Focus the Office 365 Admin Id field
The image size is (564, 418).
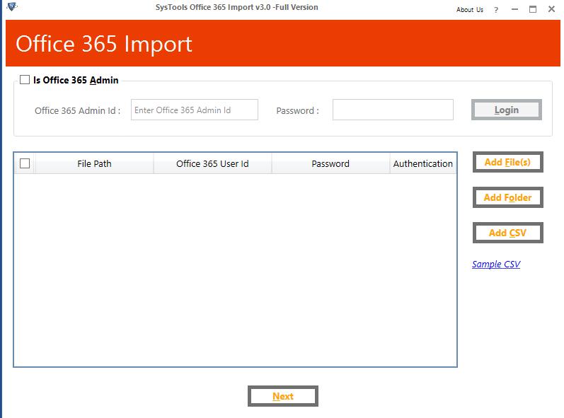click(x=194, y=110)
